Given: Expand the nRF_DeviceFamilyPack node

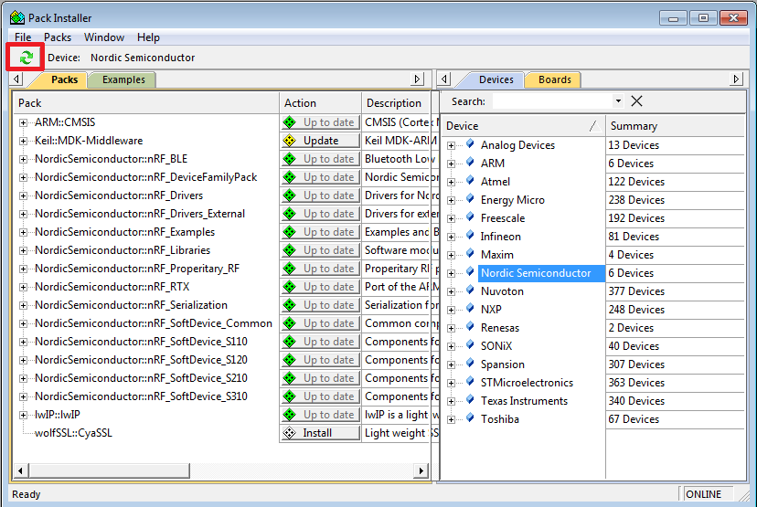Looking at the screenshot, I should [23, 177].
